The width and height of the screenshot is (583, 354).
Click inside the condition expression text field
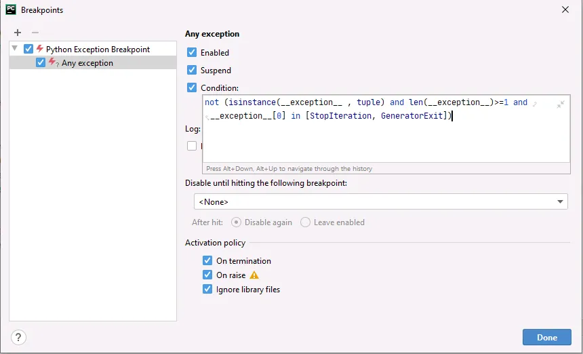(x=380, y=136)
